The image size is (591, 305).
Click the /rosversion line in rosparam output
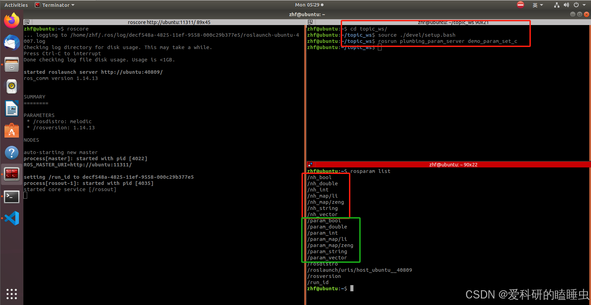point(324,276)
